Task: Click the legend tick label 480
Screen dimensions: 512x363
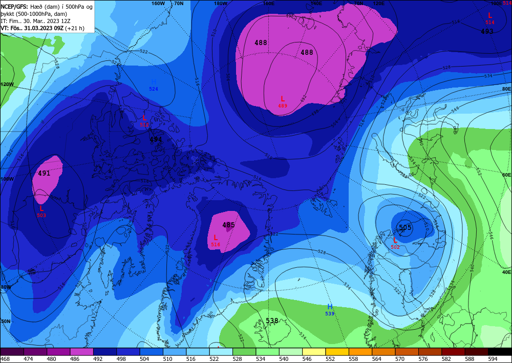Action: (x=52, y=359)
